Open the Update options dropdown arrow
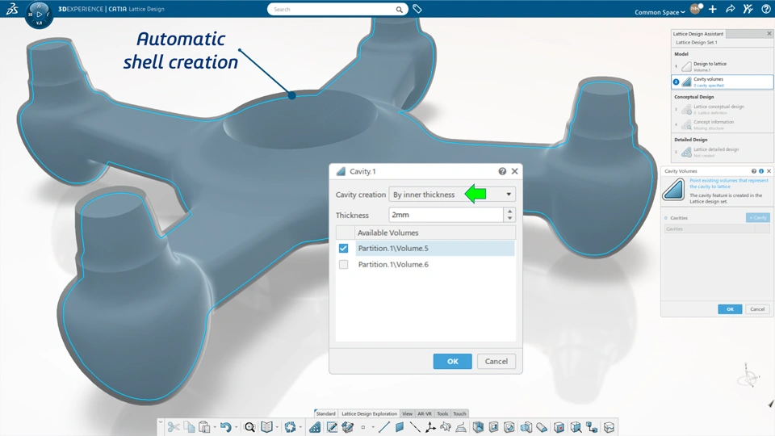 pyautogui.click(x=300, y=427)
